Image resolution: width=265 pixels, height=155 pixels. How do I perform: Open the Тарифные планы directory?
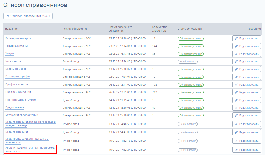(x=16, y=46)
